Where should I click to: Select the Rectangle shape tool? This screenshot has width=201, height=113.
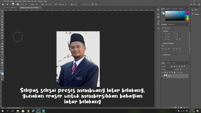[2, 60]
